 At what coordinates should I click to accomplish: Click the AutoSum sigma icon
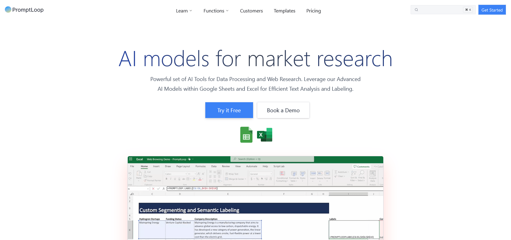[336, 172]
